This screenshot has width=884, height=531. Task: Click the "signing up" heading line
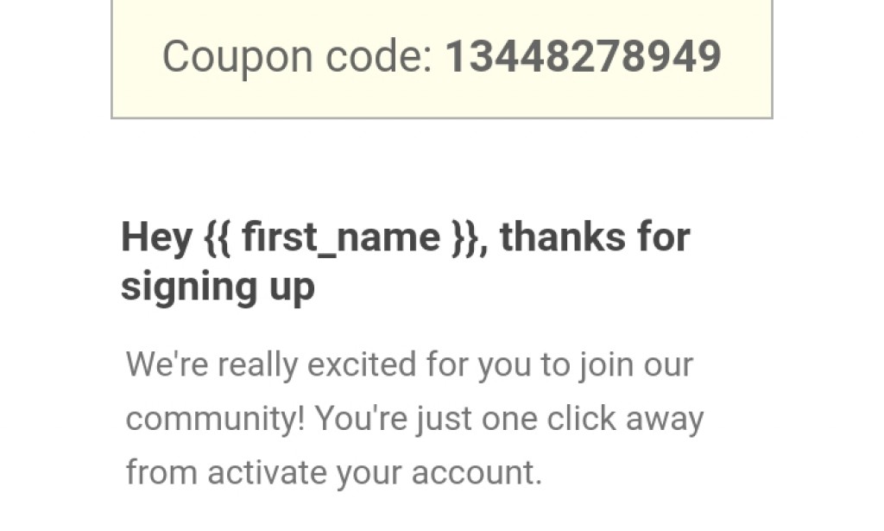218,288
